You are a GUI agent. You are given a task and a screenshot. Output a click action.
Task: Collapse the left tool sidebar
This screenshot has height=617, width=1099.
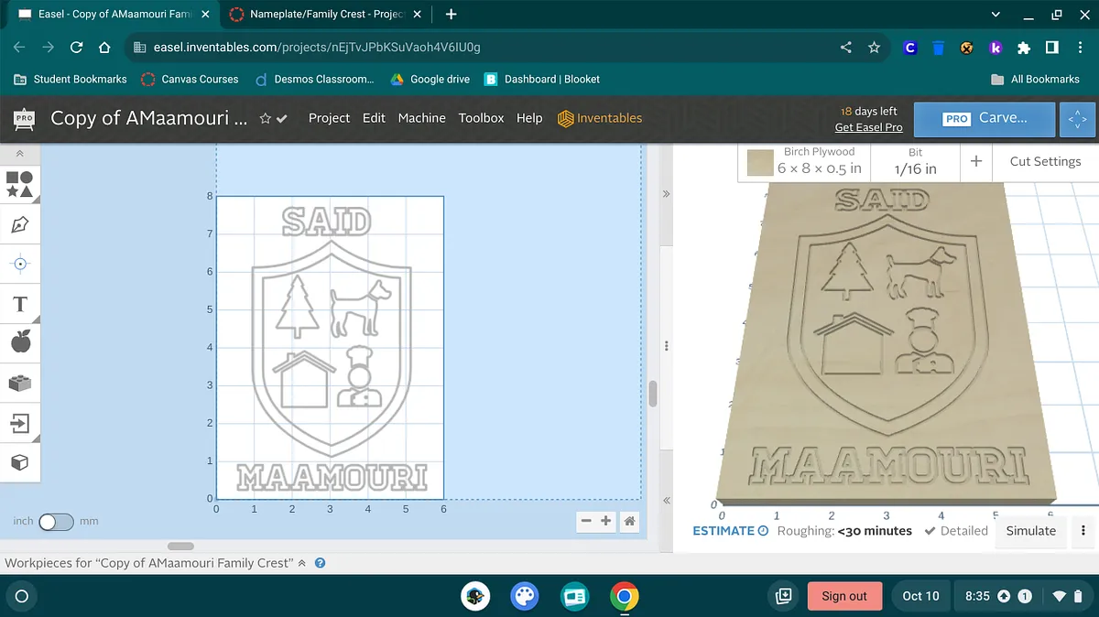pyautogui.click(x=20, y=154)
